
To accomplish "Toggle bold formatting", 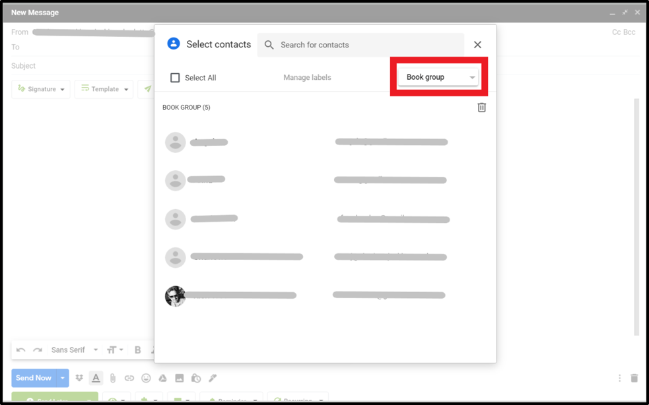I will click(138, 350).
